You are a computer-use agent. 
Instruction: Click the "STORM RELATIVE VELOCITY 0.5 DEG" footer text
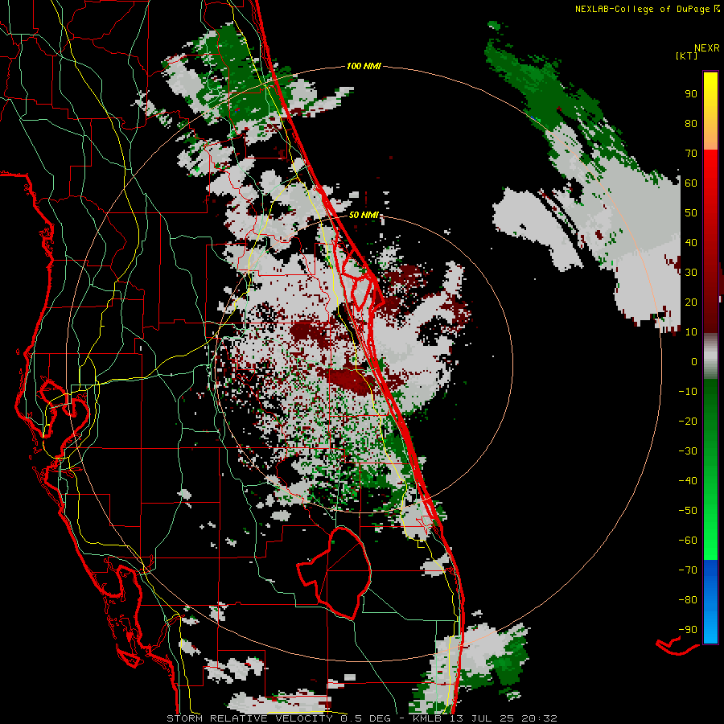coord(278,718)
